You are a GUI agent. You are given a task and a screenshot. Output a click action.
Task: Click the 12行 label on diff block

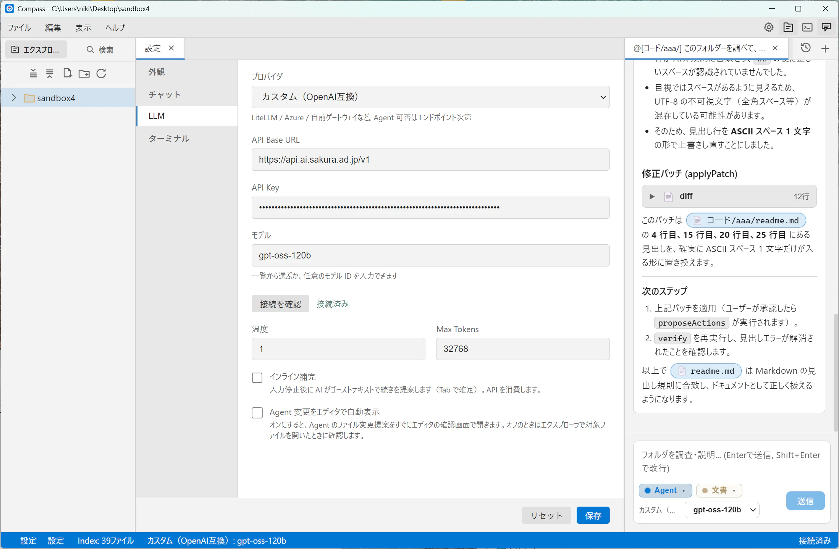(x=801, y=196)
